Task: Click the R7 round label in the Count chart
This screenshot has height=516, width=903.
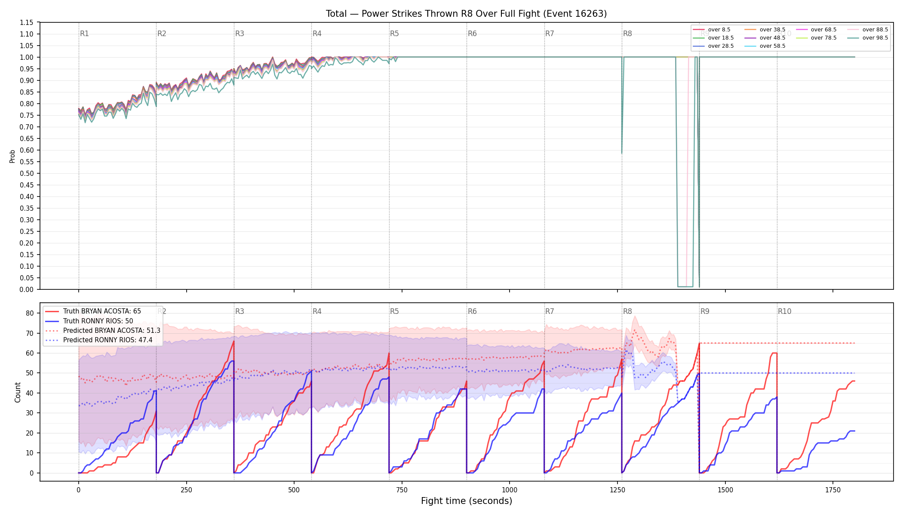Action: (x=550, y=311)
